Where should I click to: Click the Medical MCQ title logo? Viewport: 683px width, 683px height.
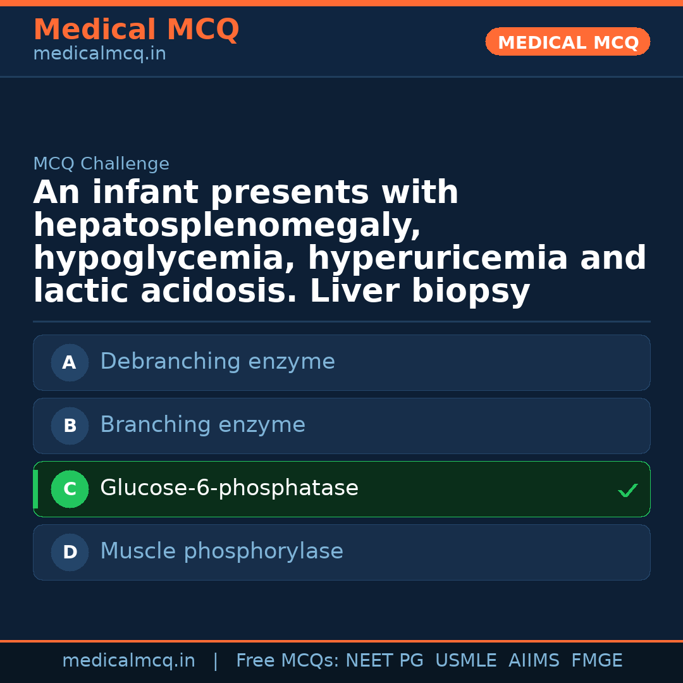click(136, 30)
